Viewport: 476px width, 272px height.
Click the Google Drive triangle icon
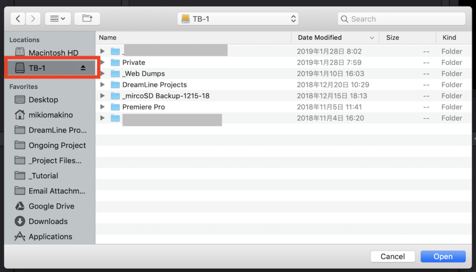[20, 206]
